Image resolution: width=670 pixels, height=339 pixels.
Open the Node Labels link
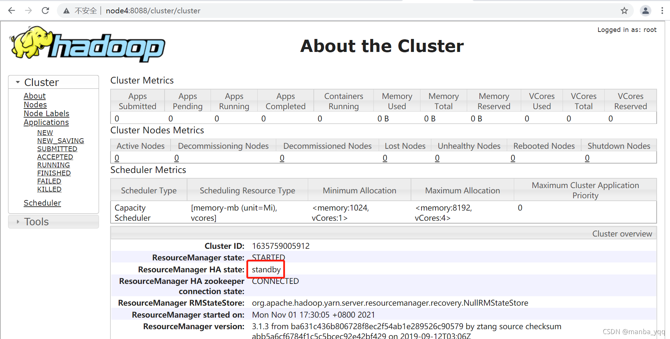coord(46,113)
